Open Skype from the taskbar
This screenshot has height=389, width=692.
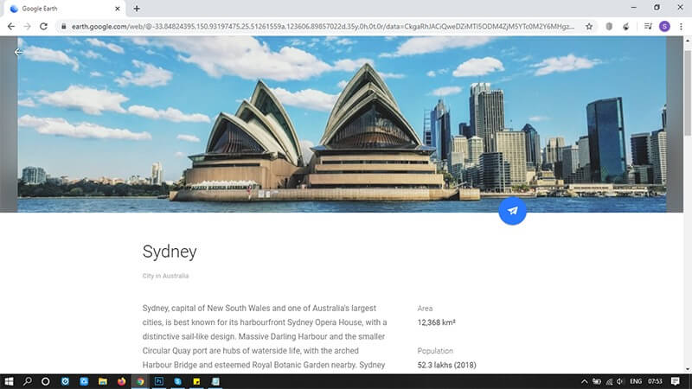[x=178, y=381]
